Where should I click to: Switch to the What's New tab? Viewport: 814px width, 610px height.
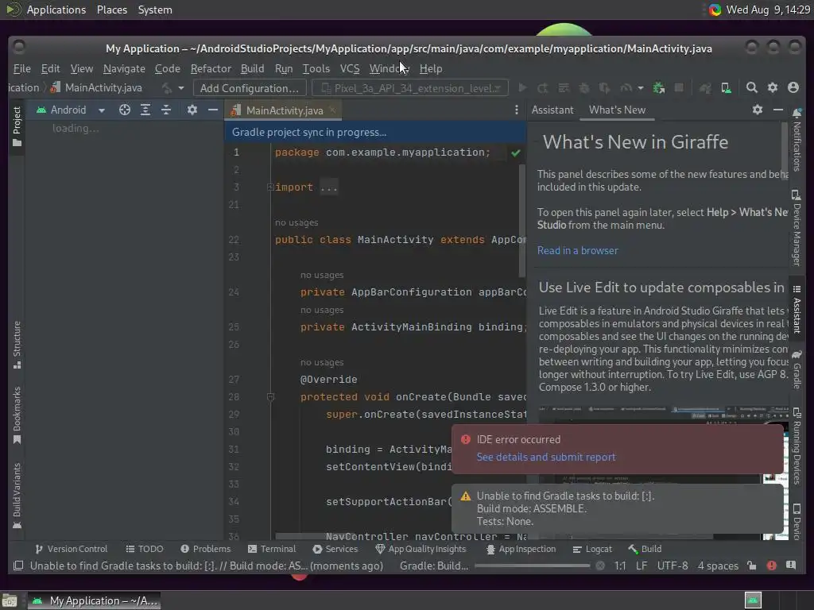617,110
